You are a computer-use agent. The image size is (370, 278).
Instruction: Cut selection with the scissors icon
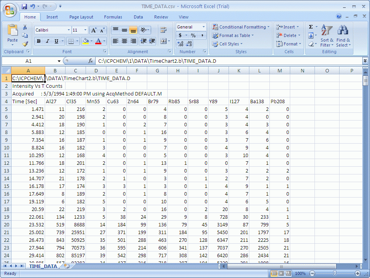tap(25, 27)
